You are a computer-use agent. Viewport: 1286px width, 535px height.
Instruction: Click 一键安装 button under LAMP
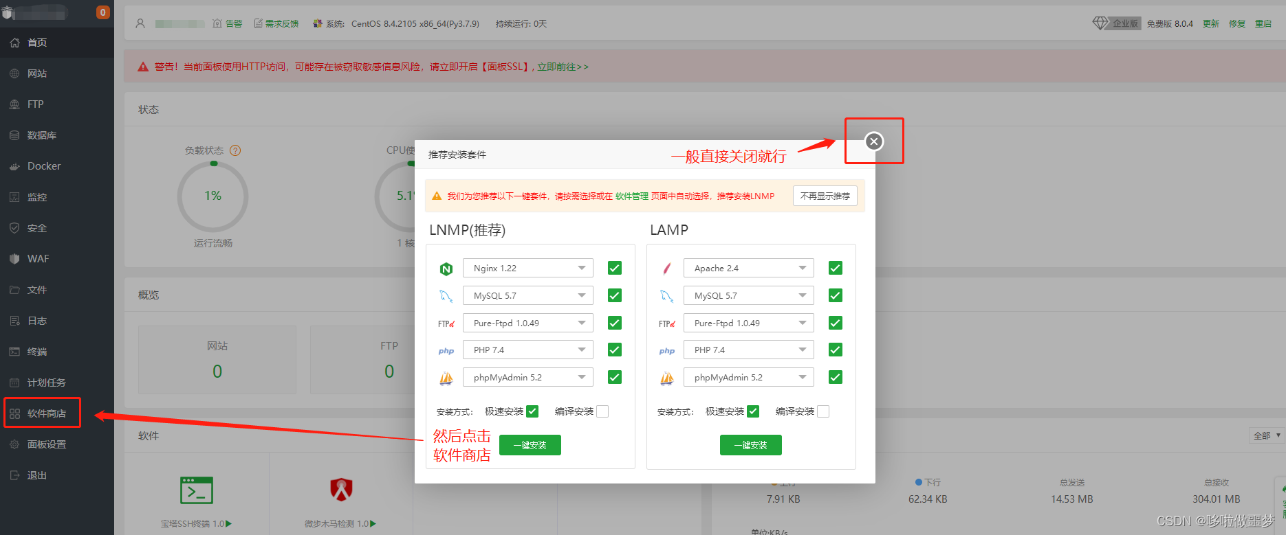[751, 445]
